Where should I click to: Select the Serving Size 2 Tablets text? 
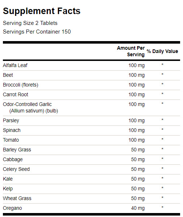point(30,23)
